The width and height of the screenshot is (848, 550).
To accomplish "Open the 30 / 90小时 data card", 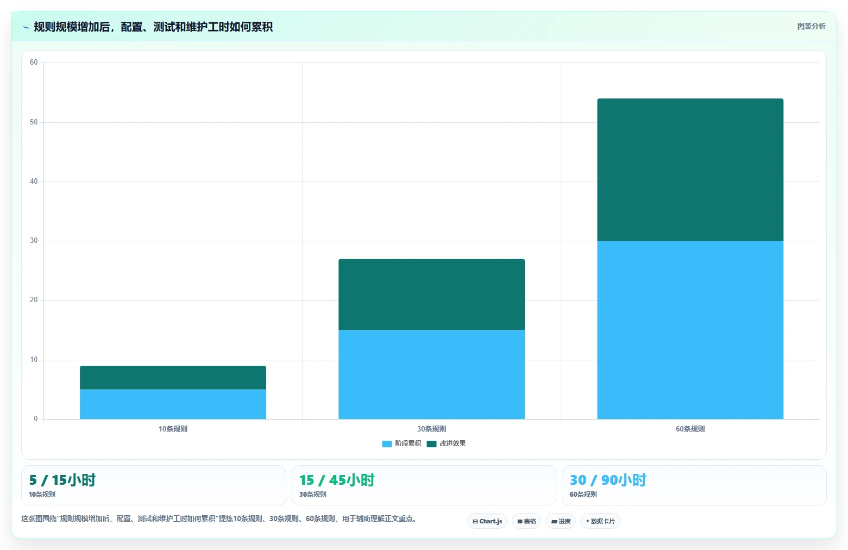I will click(x=694, y=485).
